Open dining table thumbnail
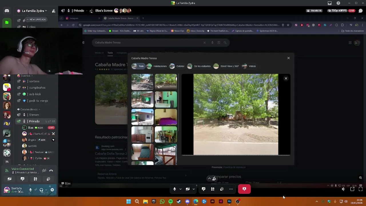This screenshot has width=366, height=206. (166, 134)
